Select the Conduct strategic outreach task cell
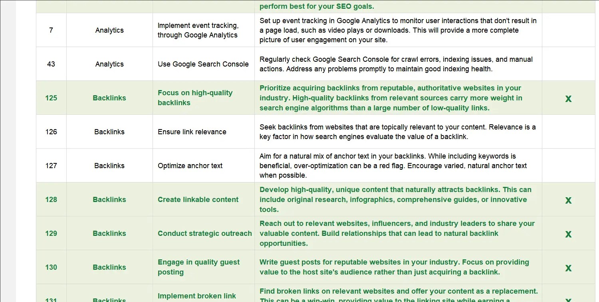The height and width of the screenshot is (302, 599). click(x=204, y=233)
